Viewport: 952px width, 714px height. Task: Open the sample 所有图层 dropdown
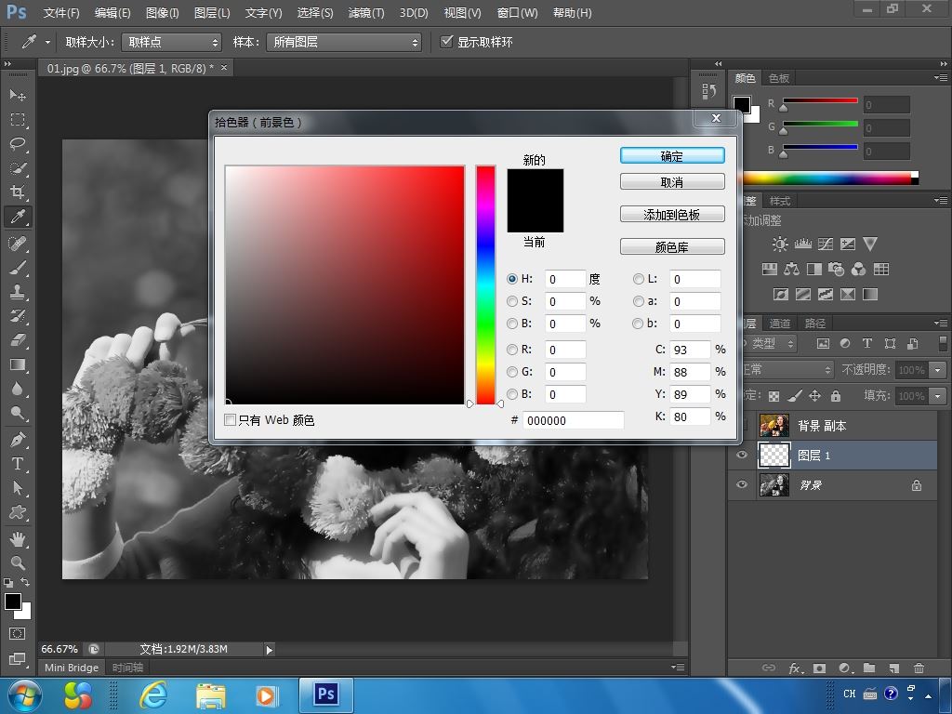pos(344,42)
